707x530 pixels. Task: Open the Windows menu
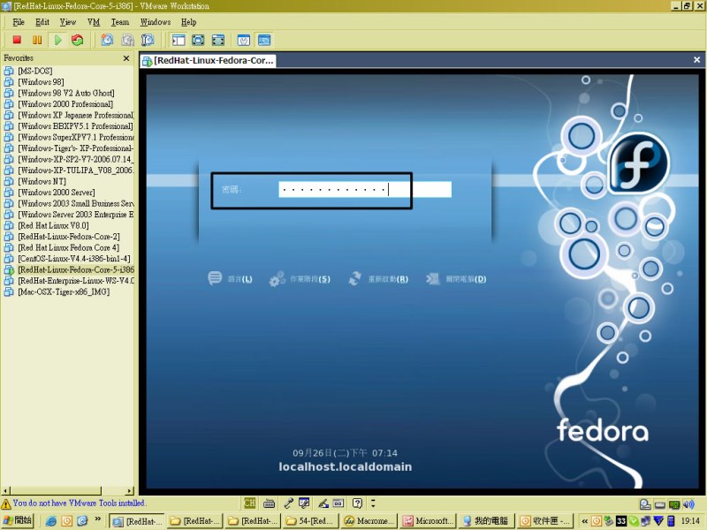coord(156,22)
